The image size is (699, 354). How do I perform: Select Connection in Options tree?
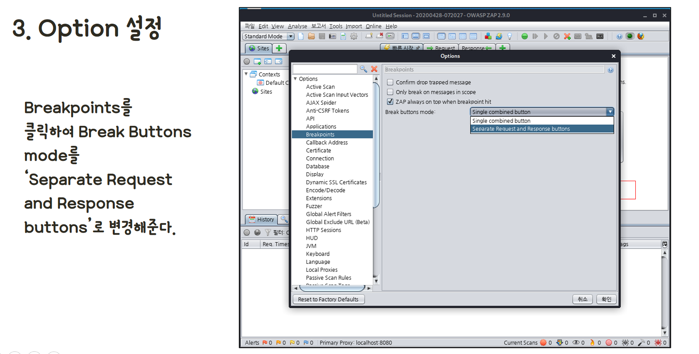(320, 158)
